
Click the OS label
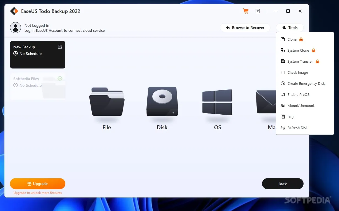218,127
